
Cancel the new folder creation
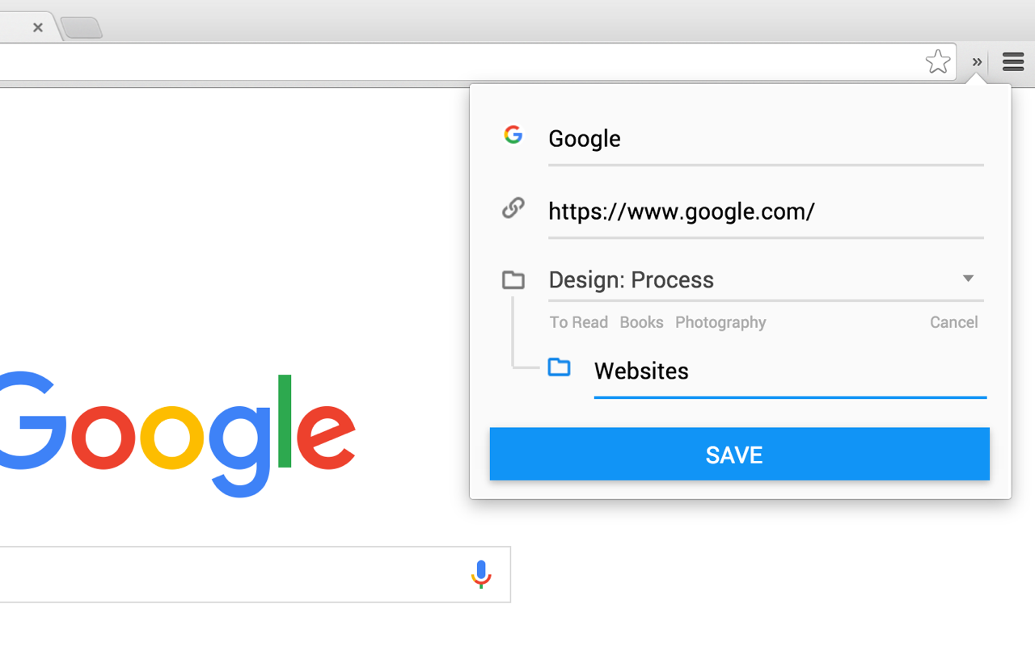click(x=953, y=321)
